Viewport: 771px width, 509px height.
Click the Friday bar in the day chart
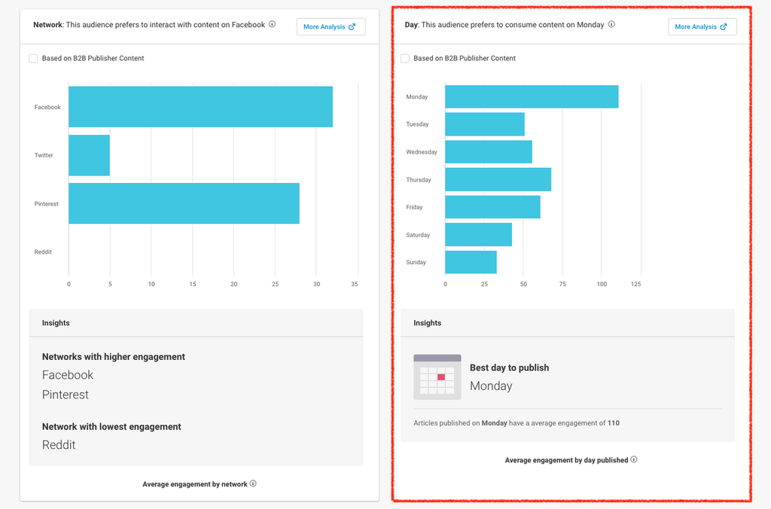(x=492, y=207)
